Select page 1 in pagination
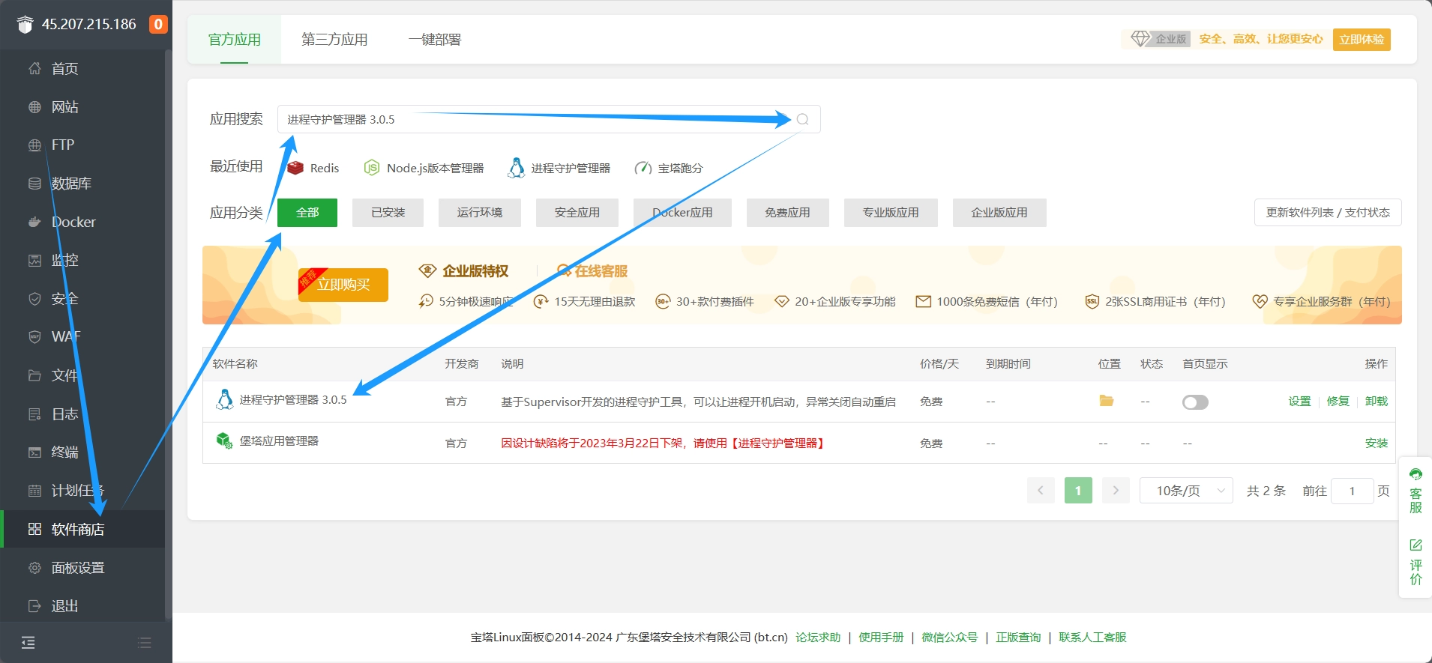 point(1078,491)
